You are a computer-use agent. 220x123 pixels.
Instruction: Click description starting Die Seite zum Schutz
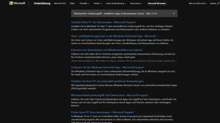pos(122,42)
